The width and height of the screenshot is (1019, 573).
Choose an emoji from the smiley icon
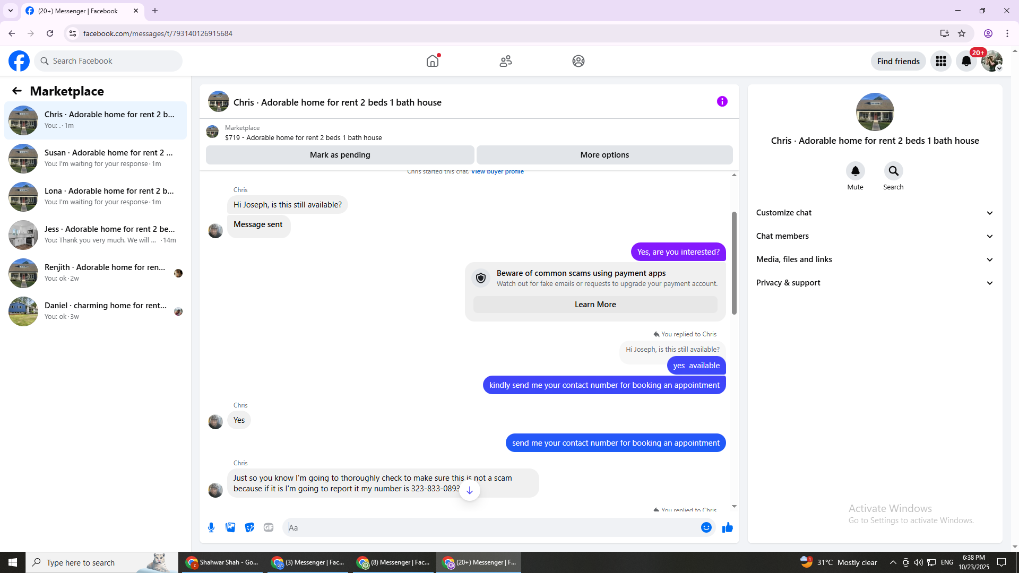coord(706,527)
